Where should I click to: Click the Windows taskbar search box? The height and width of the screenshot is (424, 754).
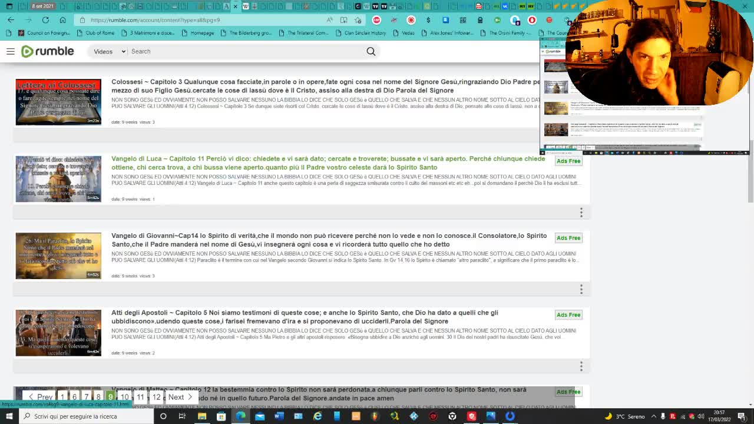pos(85,416)
